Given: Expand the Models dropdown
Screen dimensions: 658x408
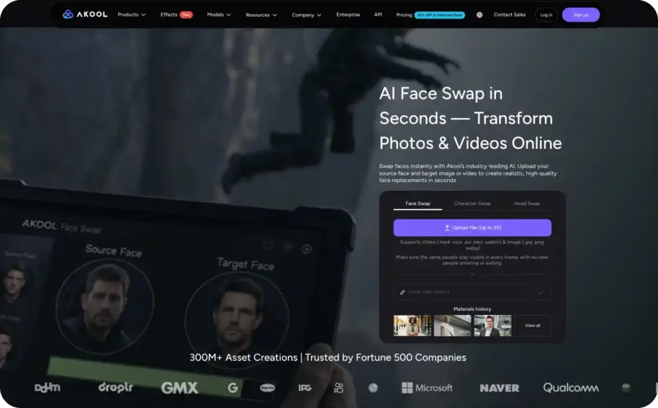Looking at the screenshot, I should pos(218,15).
